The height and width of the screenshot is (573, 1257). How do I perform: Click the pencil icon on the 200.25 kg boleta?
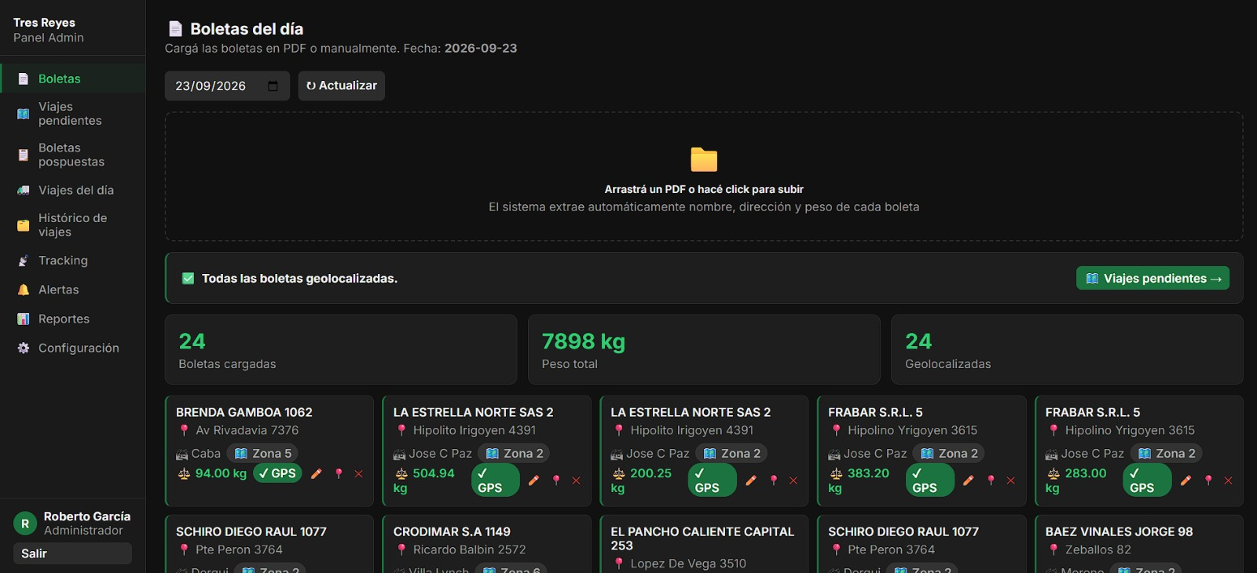(x=751, y=480)
